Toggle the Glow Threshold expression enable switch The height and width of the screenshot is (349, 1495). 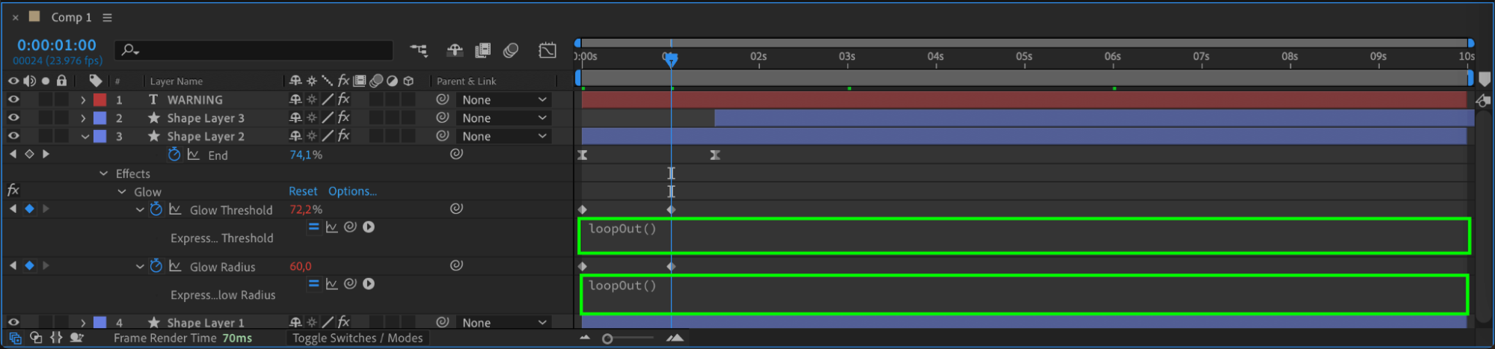(314, 227)
